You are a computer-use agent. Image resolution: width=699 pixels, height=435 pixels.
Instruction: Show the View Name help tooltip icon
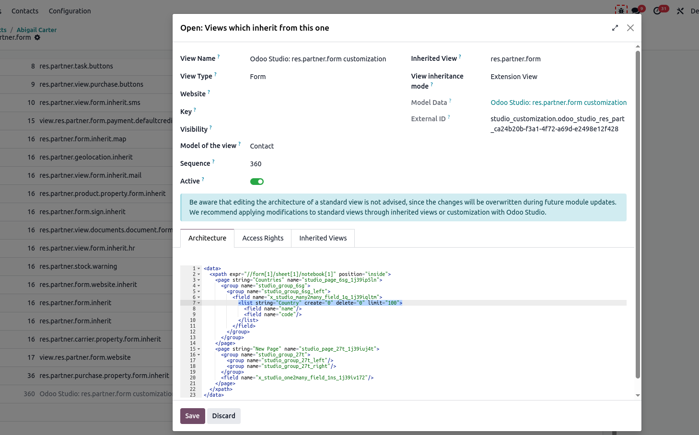tap(219, 57)
